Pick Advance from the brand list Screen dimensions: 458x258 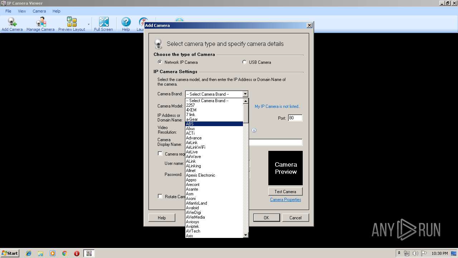pos(214,138)
